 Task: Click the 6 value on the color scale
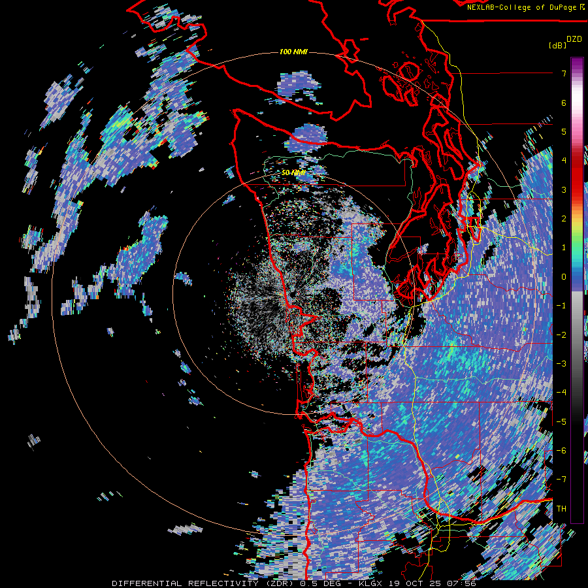coord(564,103)
